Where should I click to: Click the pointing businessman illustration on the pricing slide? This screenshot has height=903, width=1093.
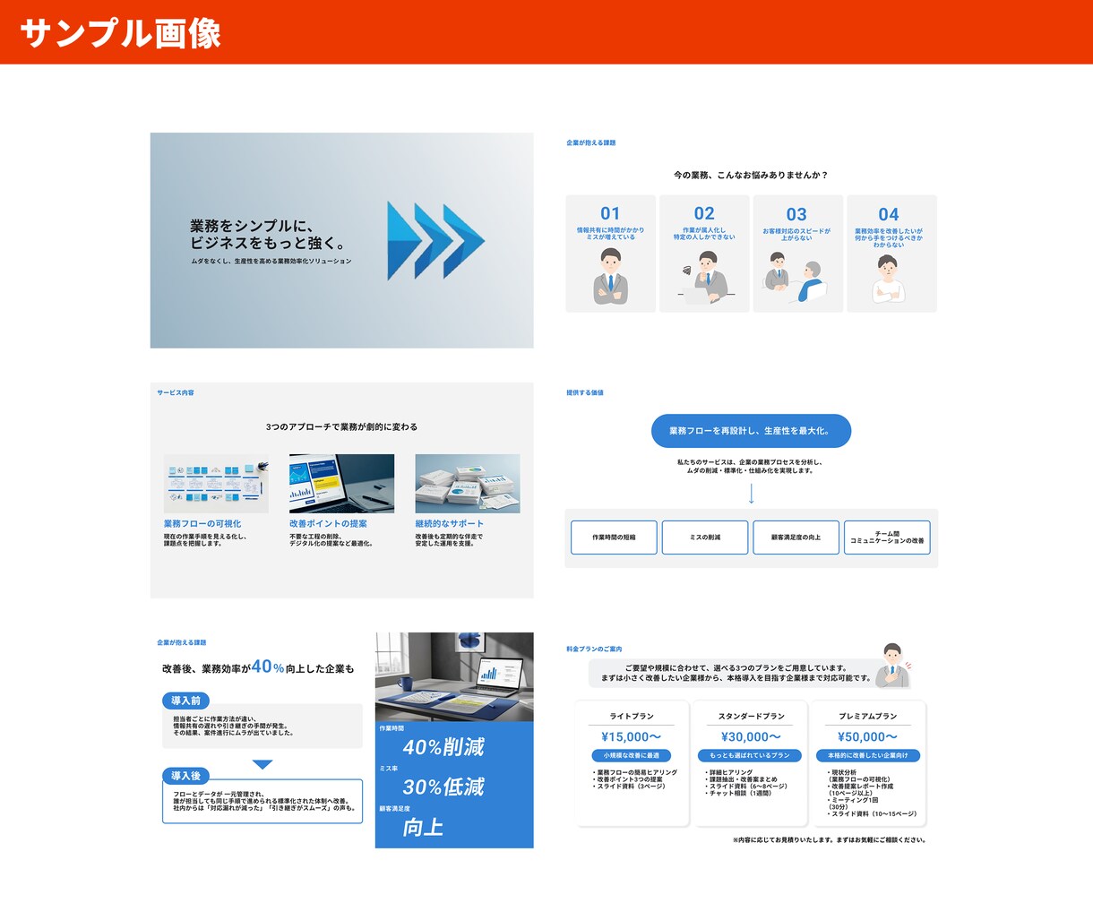892,666
